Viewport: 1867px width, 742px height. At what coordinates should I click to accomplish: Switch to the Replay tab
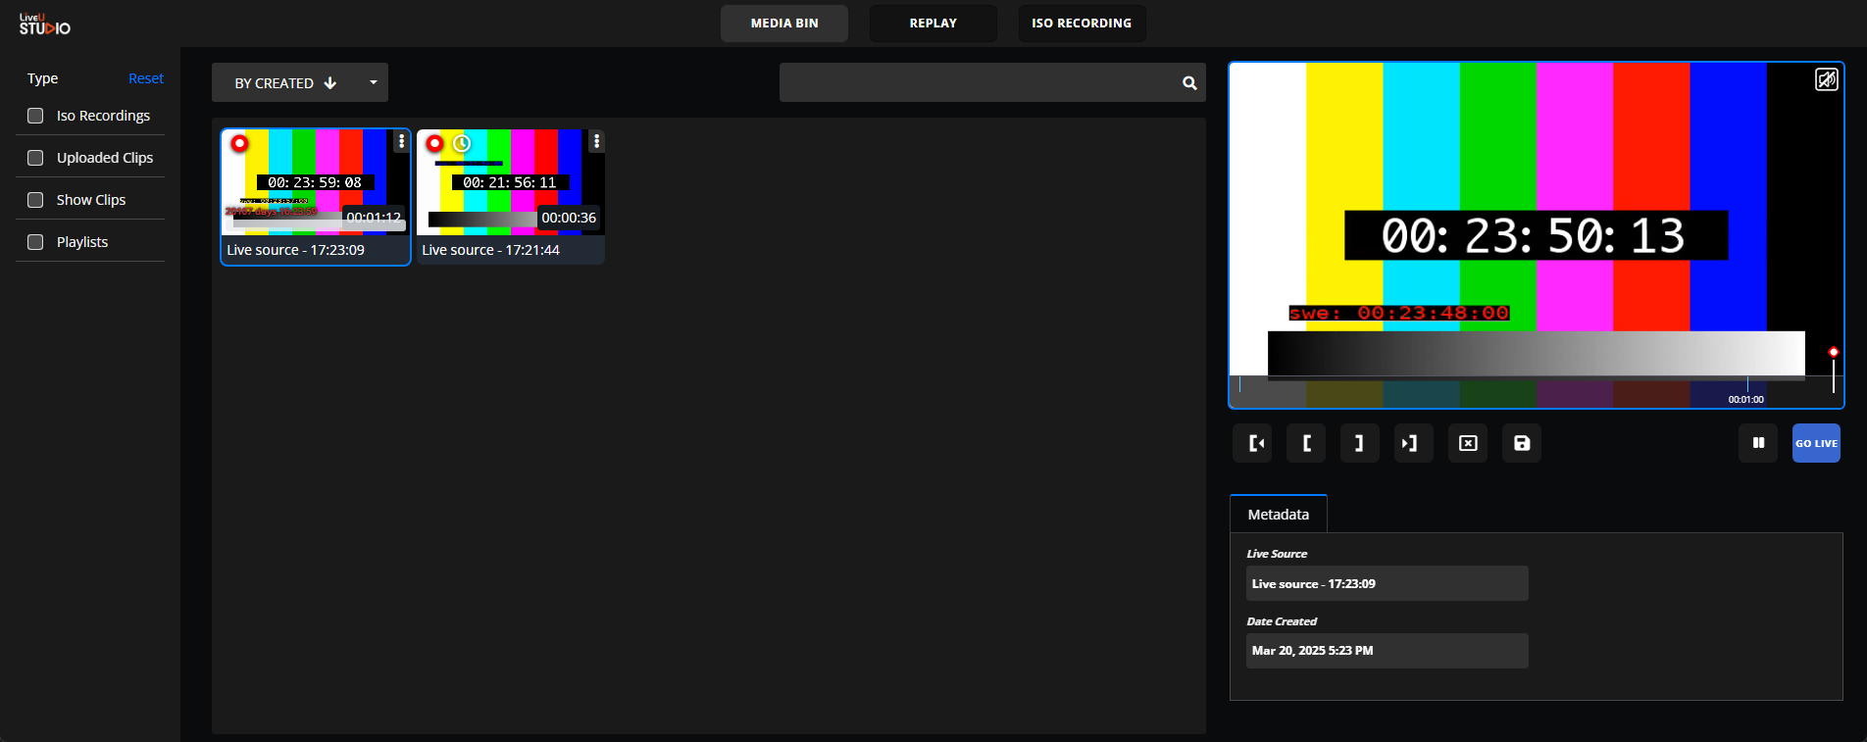click(933, 24)
